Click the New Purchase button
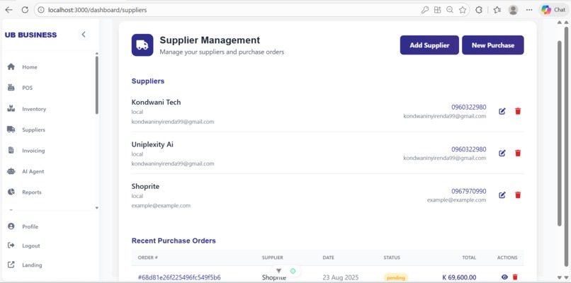This screenshot has height=283, width=571. click(492, 45)
